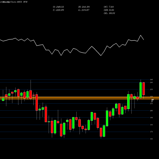Pick the 211 price axis label
Viewport: 159px width, 159px height.
151,103
